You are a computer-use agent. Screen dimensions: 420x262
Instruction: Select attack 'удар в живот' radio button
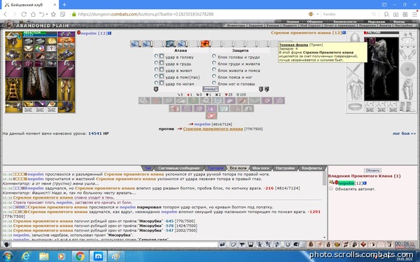coord(156,69)
